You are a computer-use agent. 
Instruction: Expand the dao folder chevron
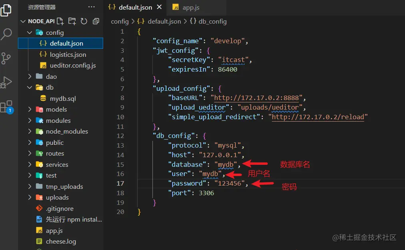[x=30, y=76]
